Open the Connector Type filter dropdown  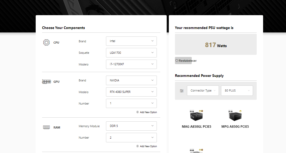203,90
